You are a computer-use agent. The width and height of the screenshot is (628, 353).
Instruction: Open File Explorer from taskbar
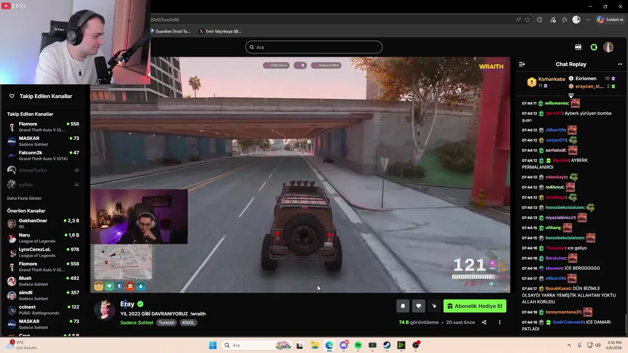(x=314, y=345)
